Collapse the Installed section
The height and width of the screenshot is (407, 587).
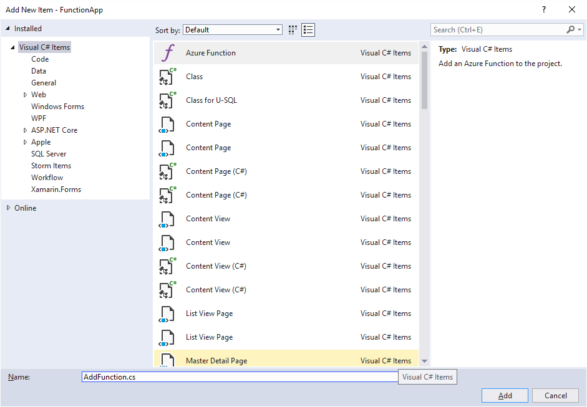point(8,29)
